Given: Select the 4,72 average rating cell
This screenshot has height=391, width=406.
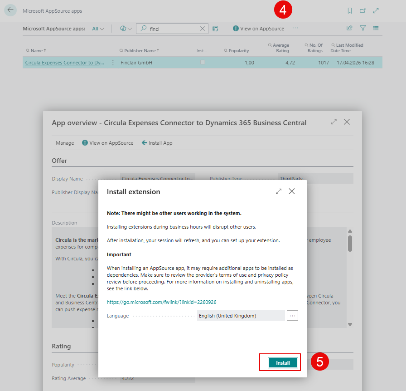Looking at the screenshot, I should [290, 63].
